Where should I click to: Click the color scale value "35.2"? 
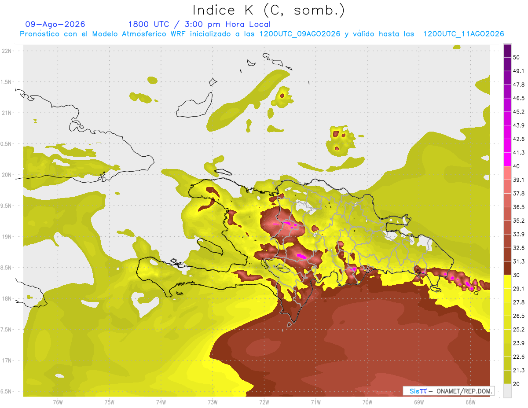(519, 221)
